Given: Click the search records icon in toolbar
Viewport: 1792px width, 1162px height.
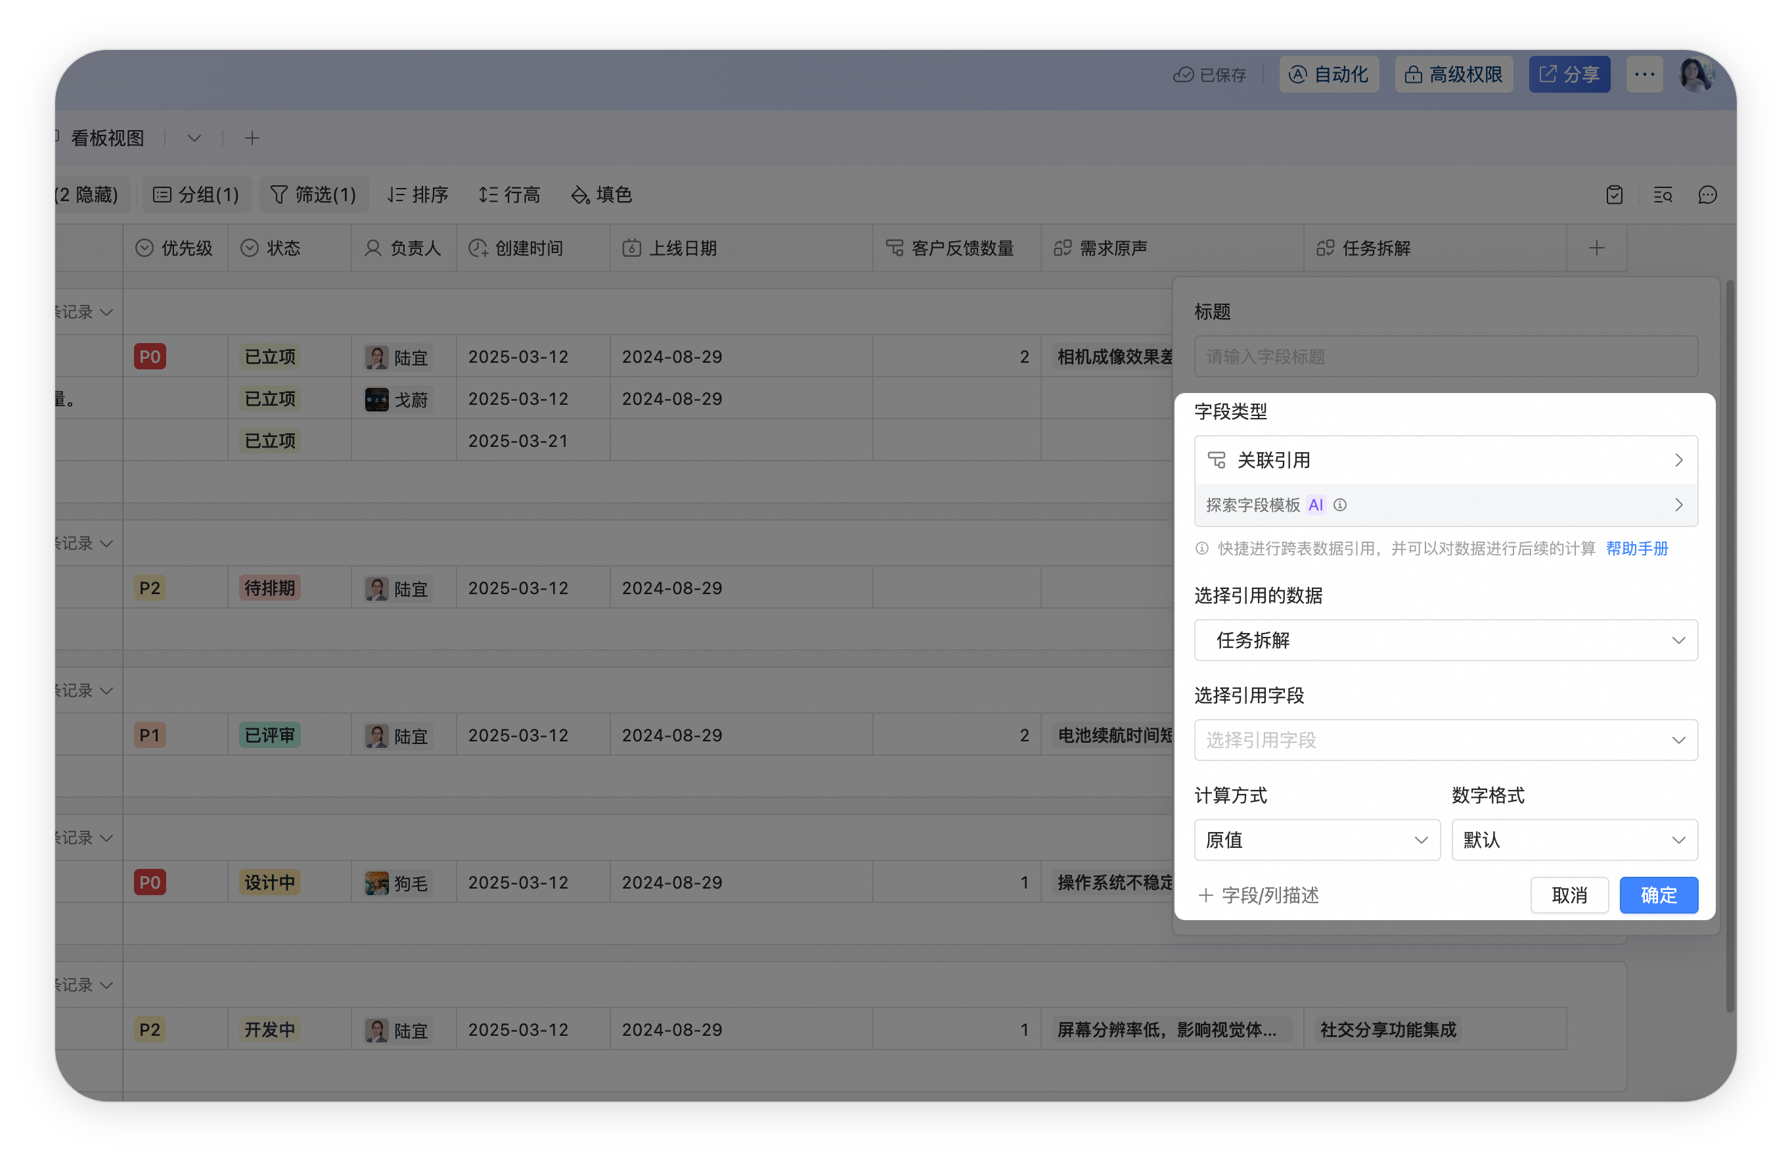Looking at the screenshot, I should [x=1663, y=195].
